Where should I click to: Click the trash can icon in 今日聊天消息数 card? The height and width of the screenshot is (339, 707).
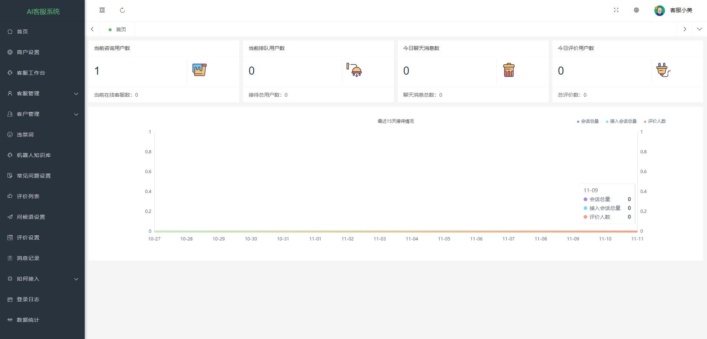coord(509,70)
